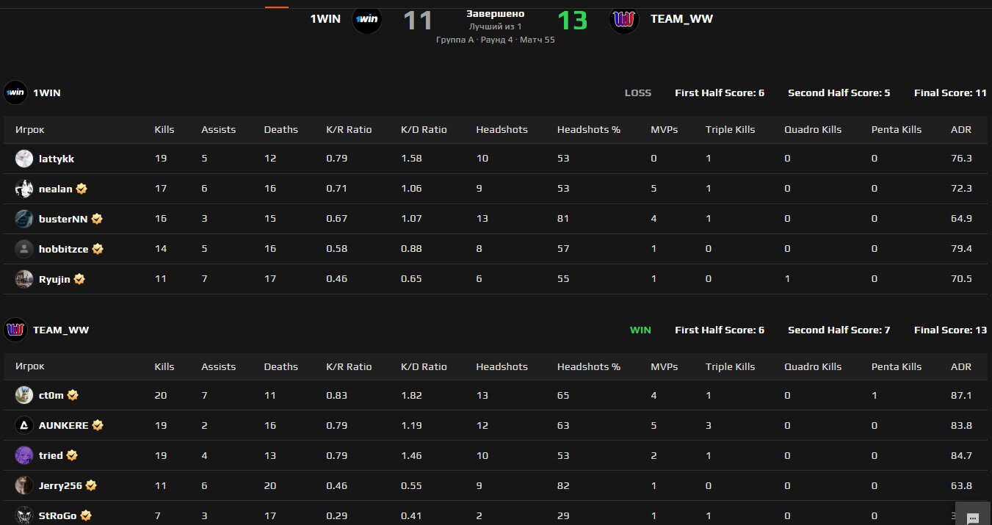Click lattykk's avatar
The height and width of the screenshot is (525, 992).
24,159
